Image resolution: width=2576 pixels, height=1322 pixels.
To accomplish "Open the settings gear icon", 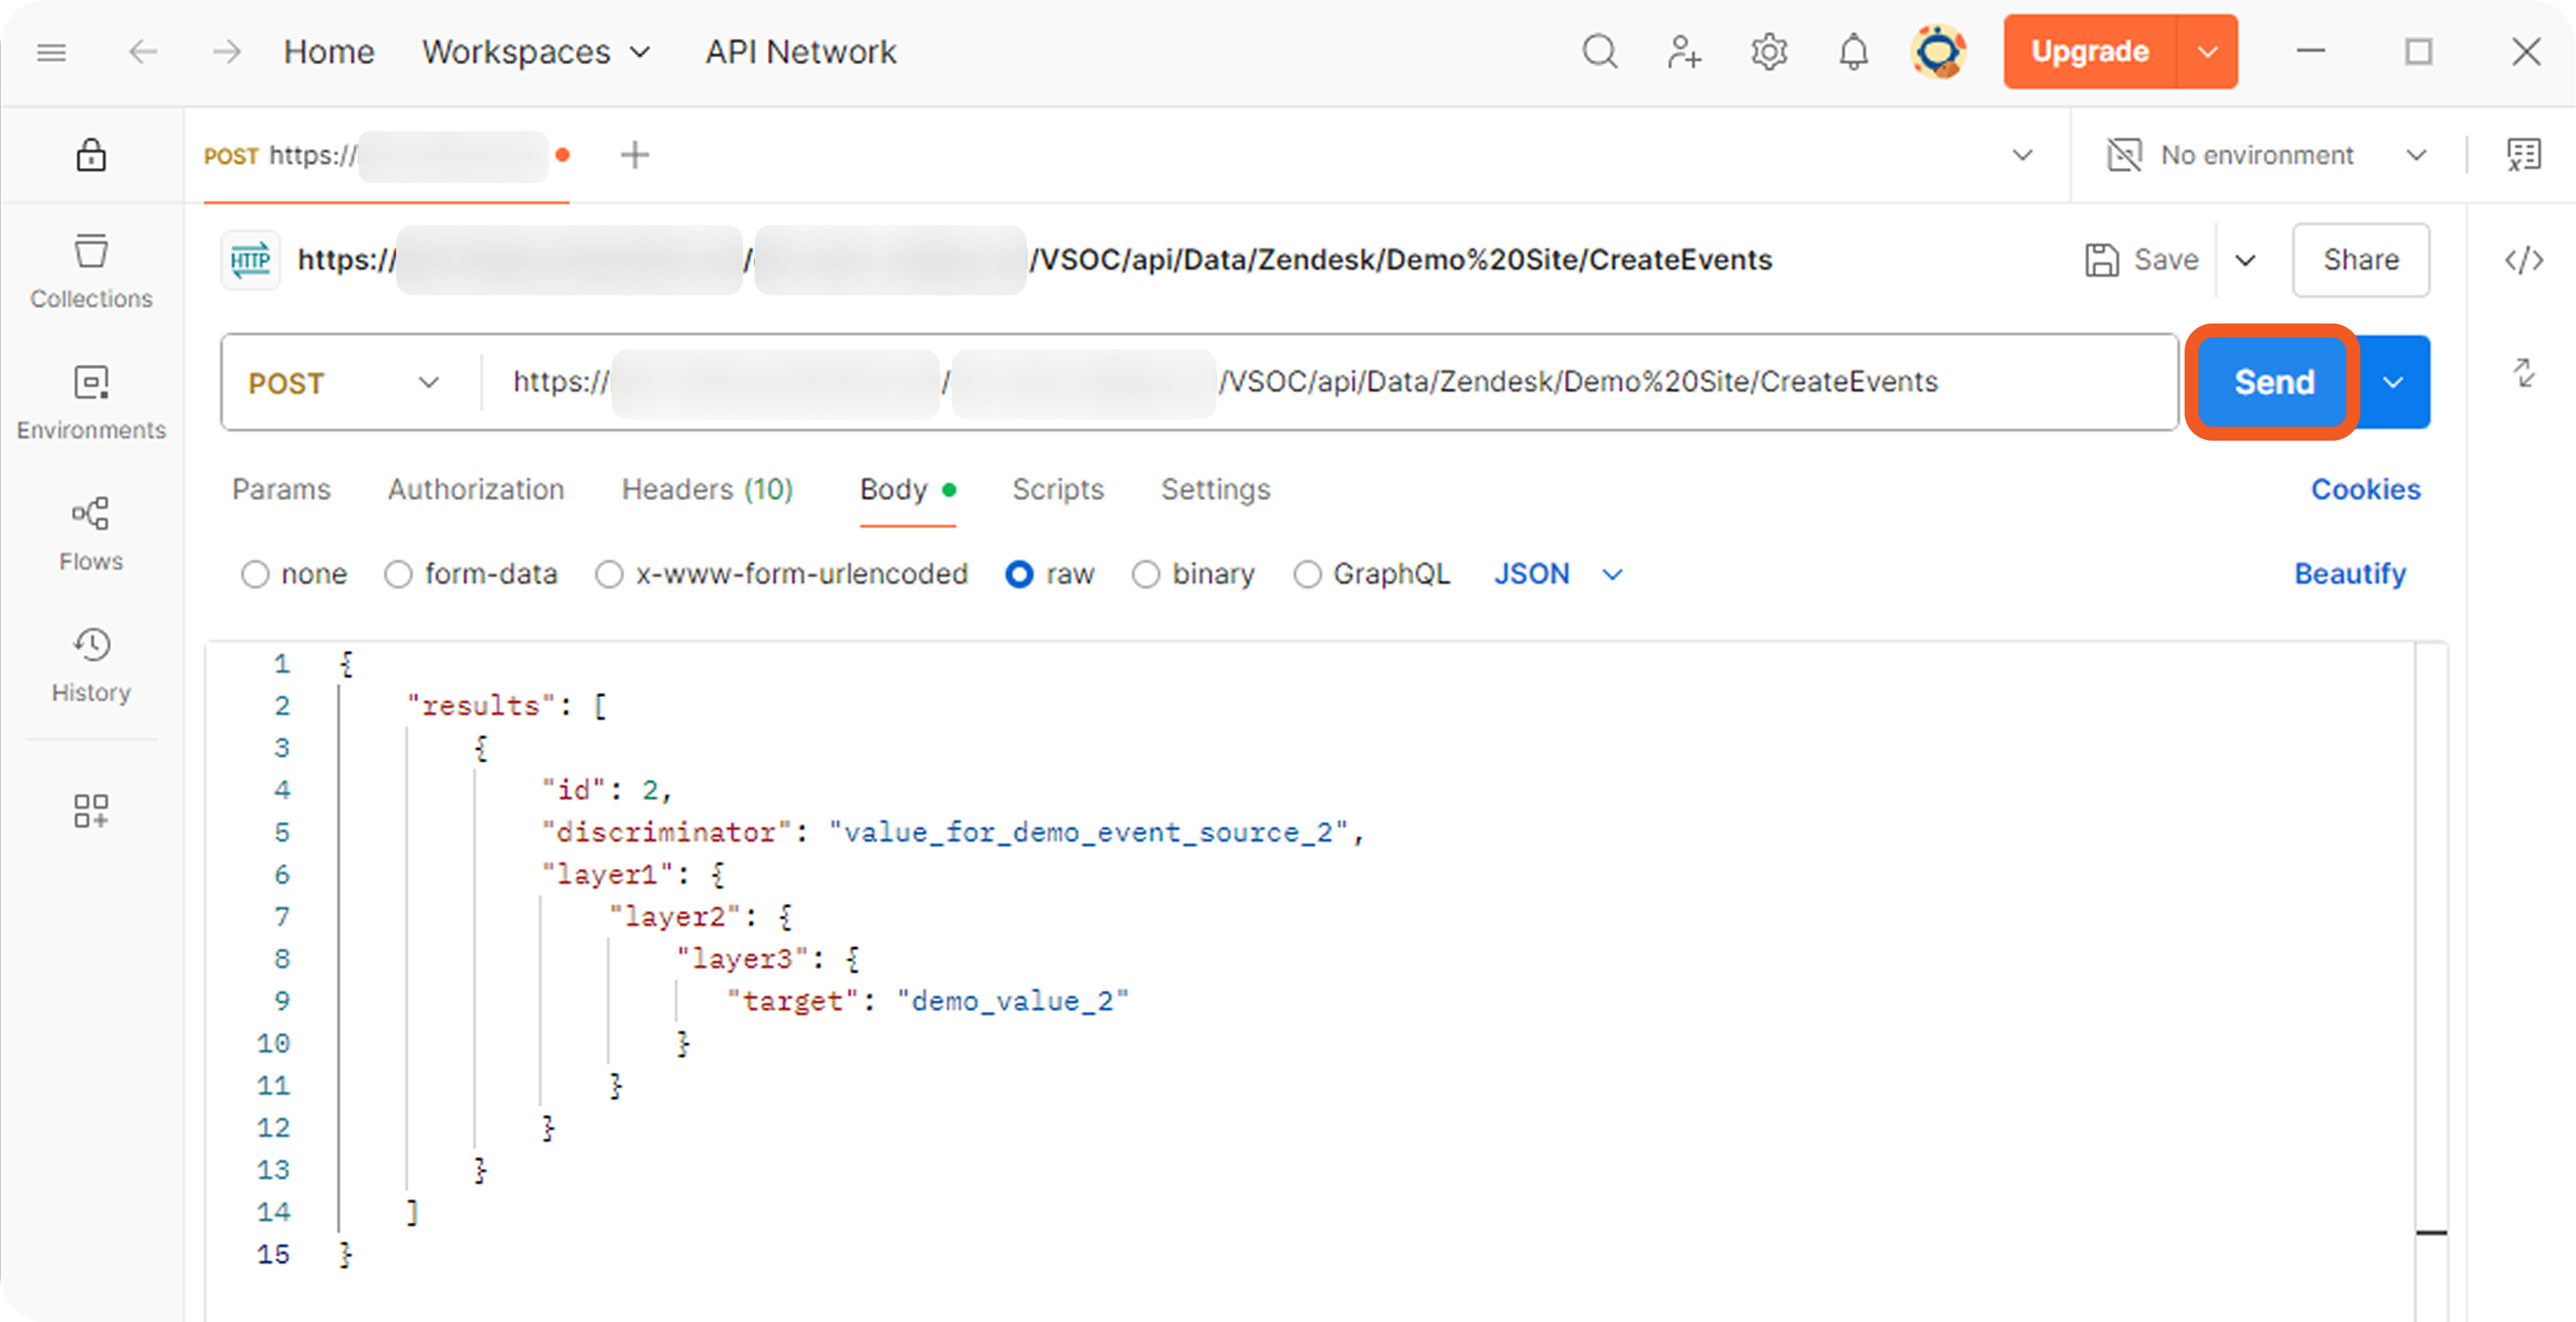I will pos(1768,51).
